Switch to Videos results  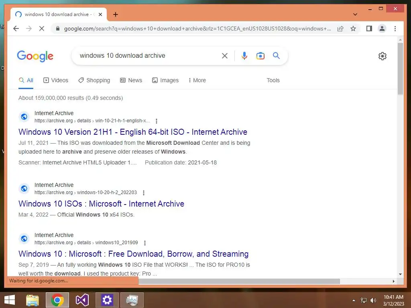click(x=56, y=80)
